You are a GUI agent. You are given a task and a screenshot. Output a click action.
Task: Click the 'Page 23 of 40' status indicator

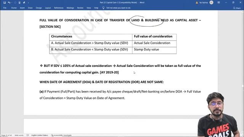tap(6, 135)
